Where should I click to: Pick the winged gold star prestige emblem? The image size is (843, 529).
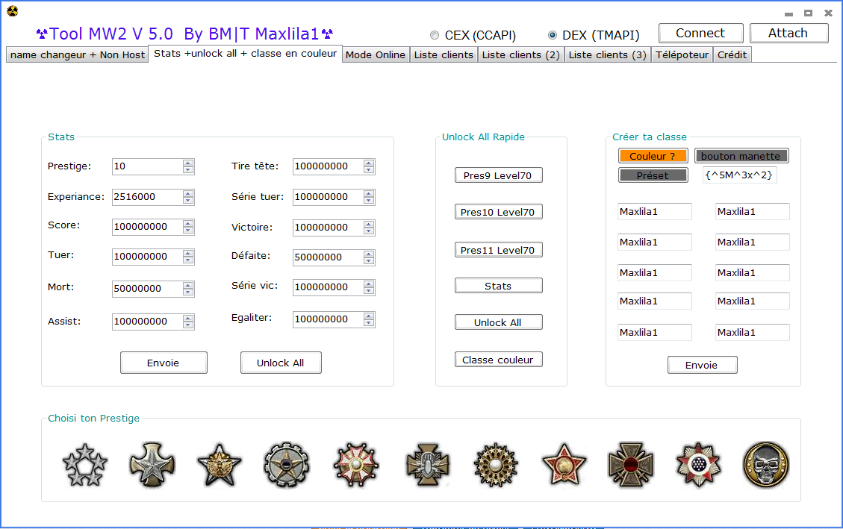point(220,465)
